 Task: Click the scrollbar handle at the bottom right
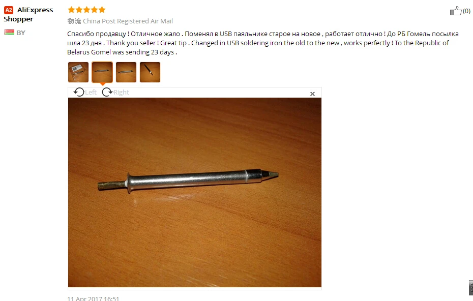pyautogui.click(x=471, y=288)
